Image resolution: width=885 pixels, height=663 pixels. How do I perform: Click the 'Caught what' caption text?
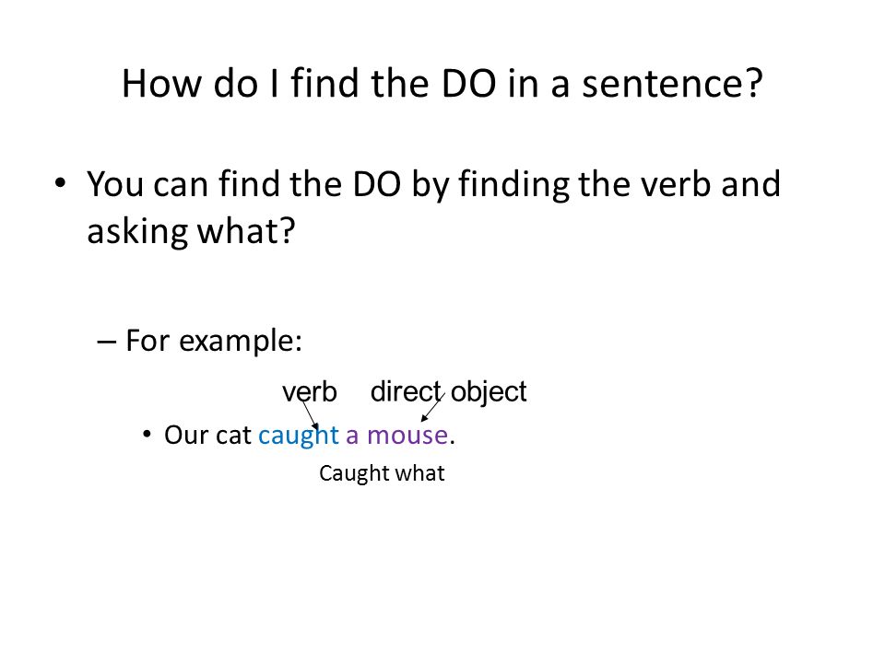382,473
